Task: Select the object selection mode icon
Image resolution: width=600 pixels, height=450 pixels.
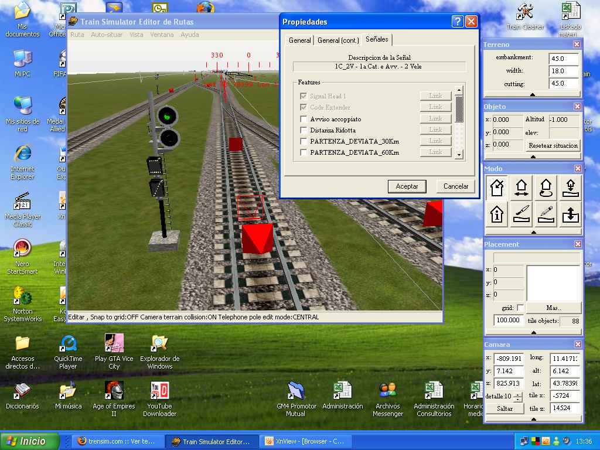Action: tap(497, 187)
